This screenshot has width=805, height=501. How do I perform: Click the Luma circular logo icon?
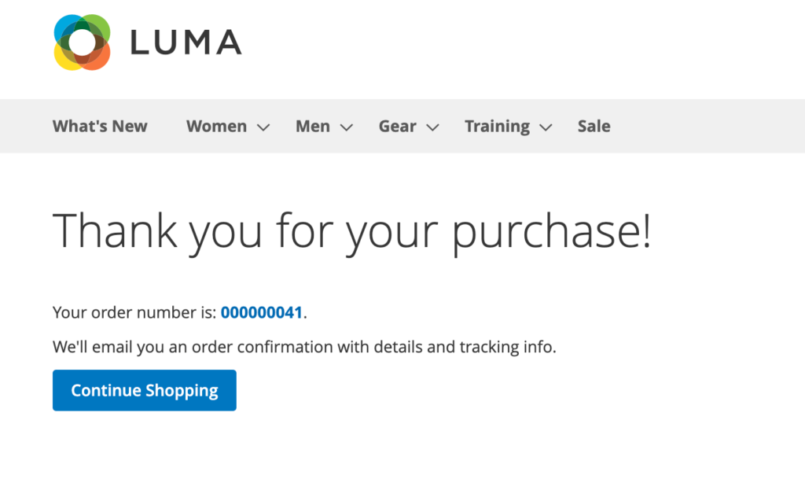point(82,42)
